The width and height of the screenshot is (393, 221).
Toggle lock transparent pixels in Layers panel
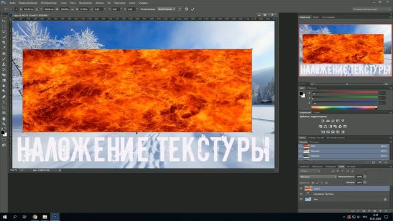313,183
